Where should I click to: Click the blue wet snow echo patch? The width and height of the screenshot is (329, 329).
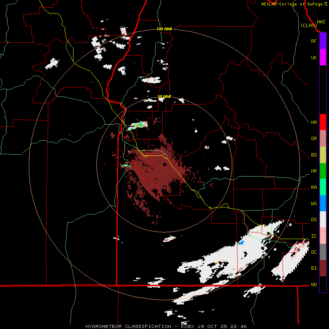(241, 243)
